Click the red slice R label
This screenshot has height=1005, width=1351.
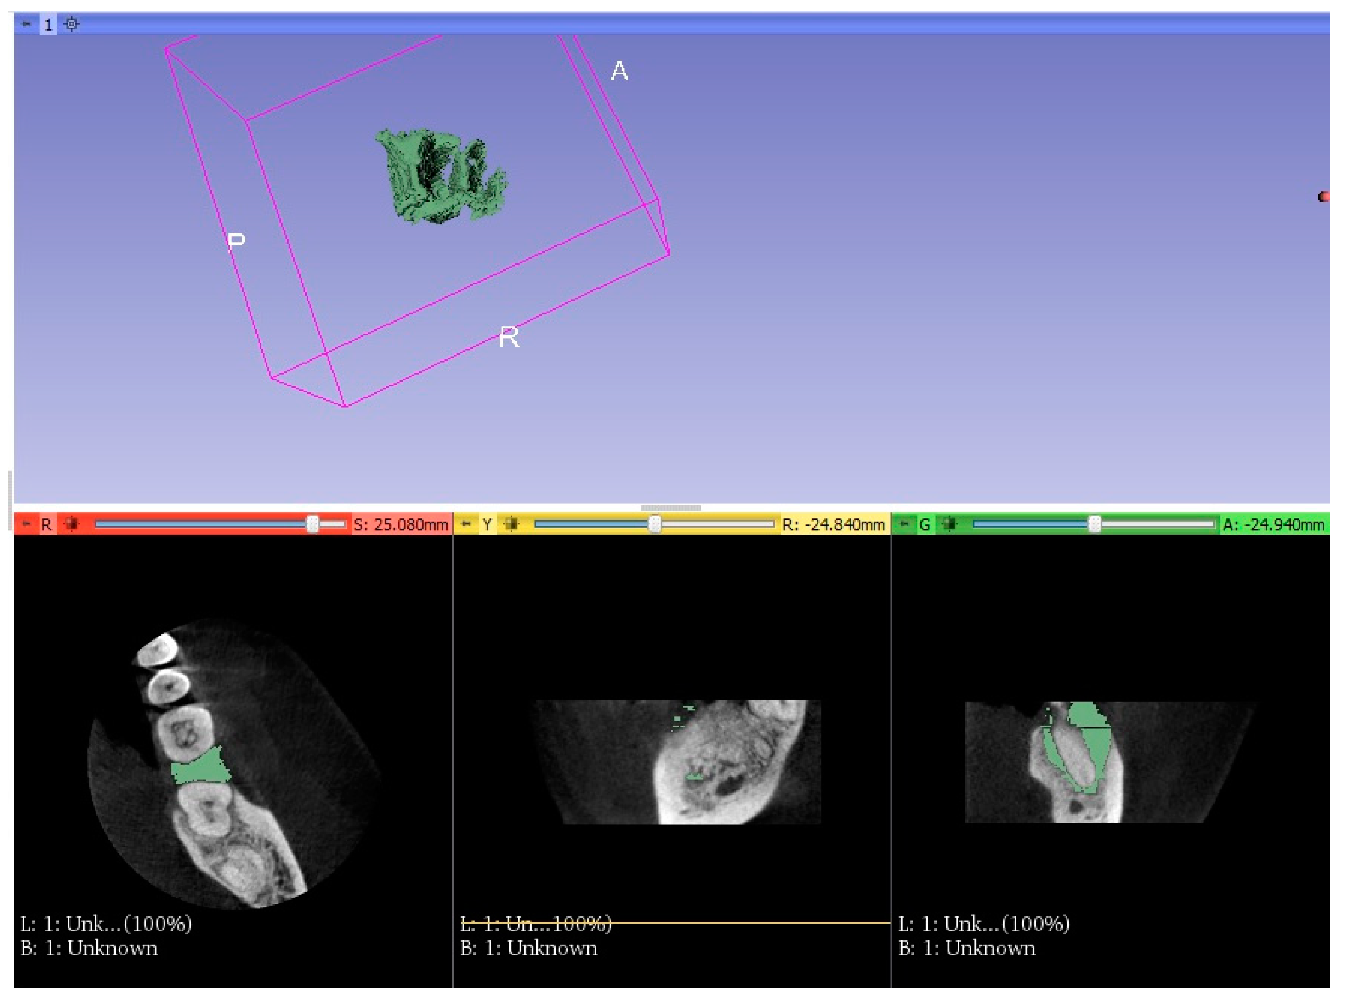pos(47,524)
